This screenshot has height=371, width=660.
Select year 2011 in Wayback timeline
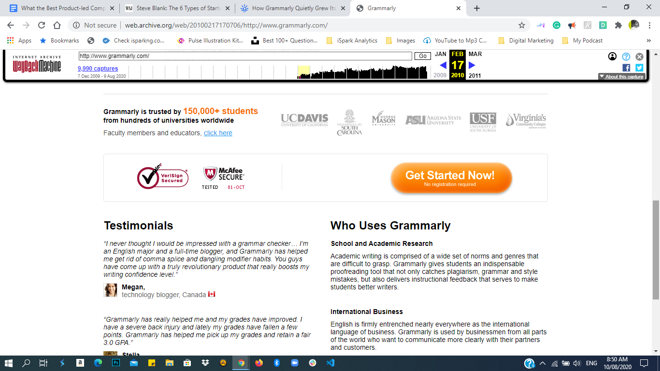[475, 75]
